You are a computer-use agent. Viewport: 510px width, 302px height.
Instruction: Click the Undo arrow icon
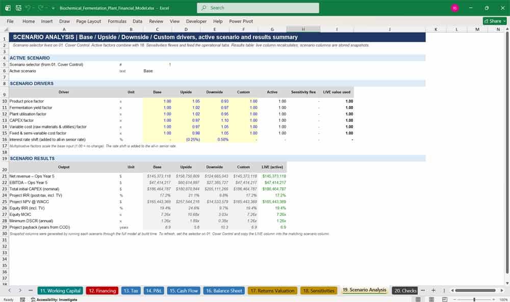[x=29, y=8]
